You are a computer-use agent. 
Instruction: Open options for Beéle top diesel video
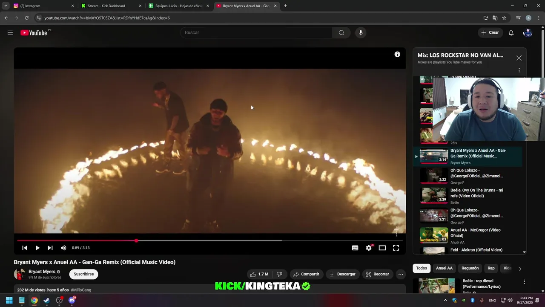525,282
